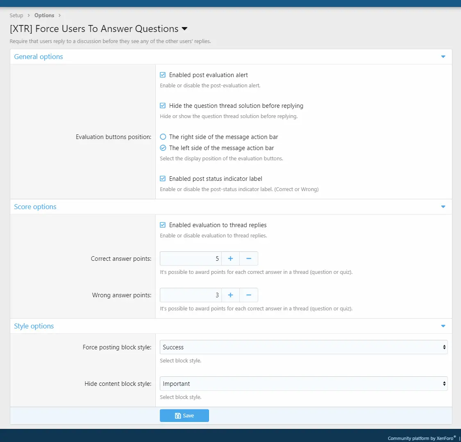
Task: Click the Hide content block style label
Action: pos(118,384)
